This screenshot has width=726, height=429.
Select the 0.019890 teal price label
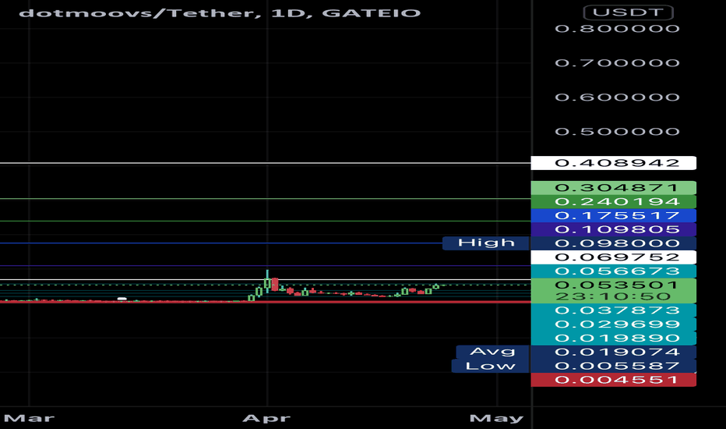point(614,338)
